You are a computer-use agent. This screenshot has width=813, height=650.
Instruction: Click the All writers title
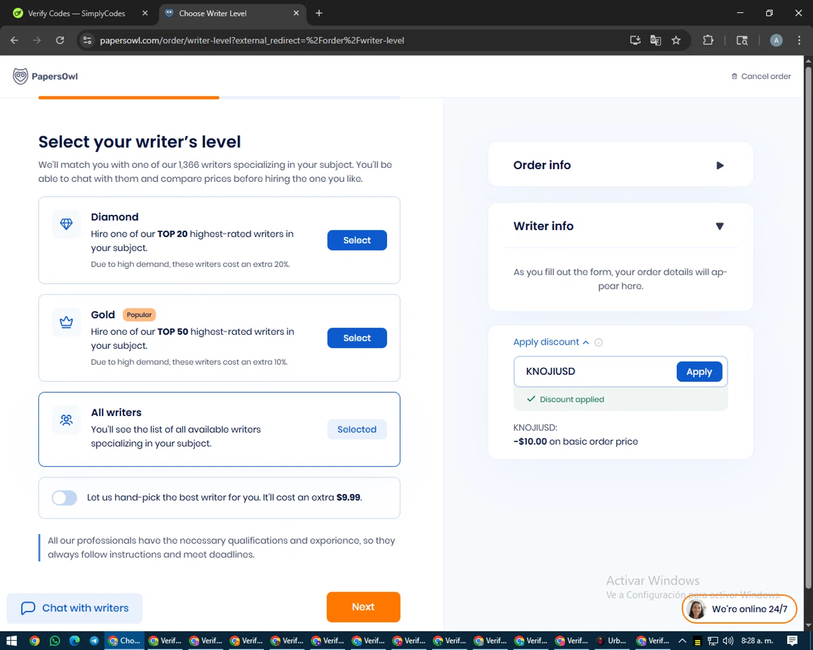(x=116, y=413)
